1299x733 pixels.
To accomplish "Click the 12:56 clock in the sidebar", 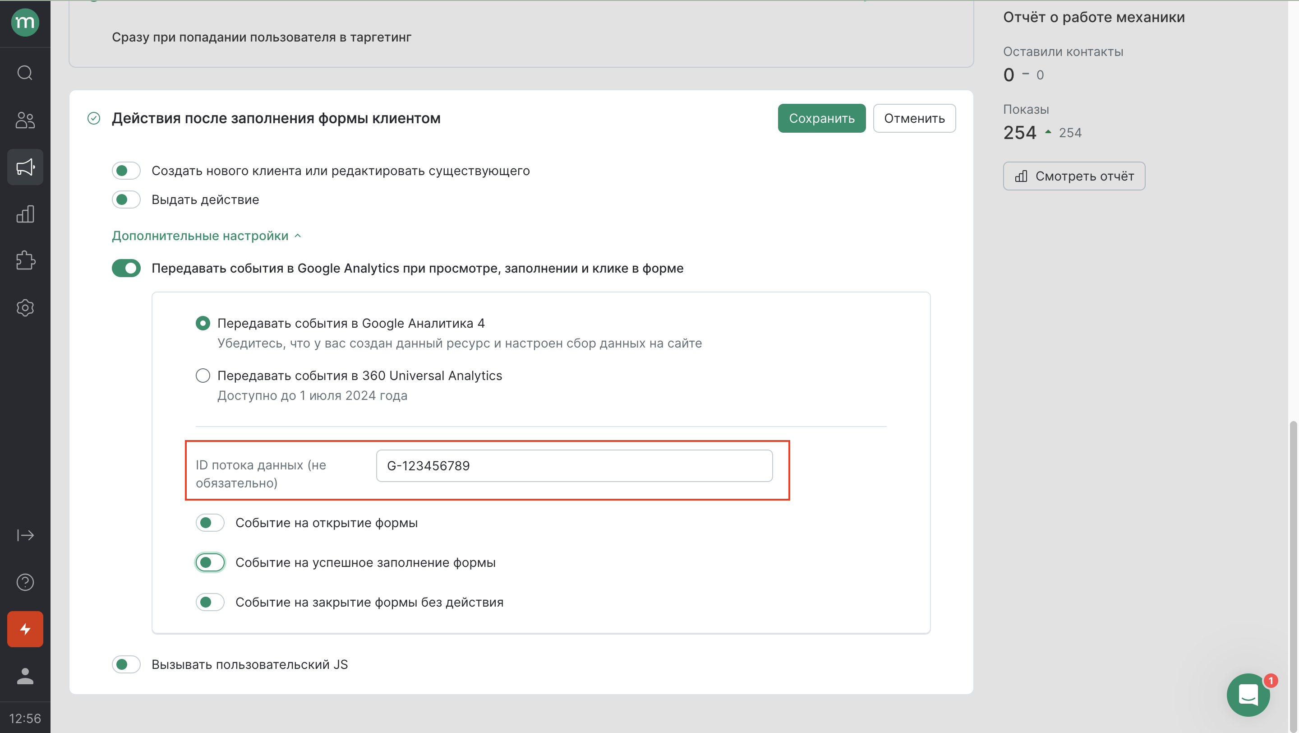I will 25,719.
